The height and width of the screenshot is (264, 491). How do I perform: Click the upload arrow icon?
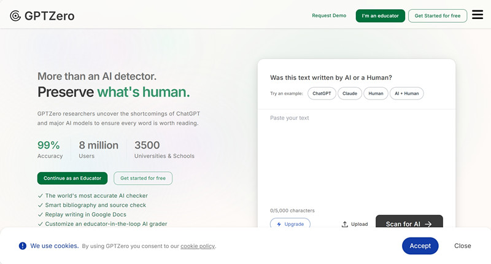tap(345, 224)
